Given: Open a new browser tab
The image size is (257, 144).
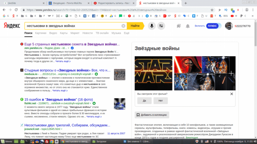Looking at the screenshot, I should click(x=186, y=3).
